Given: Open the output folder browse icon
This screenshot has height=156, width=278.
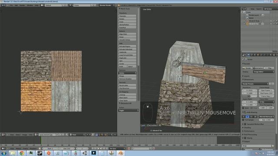Looking at the screenshot, I should pos(273,146).
